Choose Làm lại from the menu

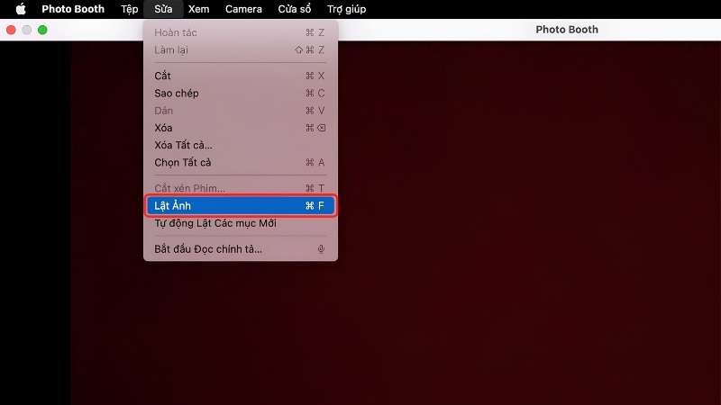[241, 50]
